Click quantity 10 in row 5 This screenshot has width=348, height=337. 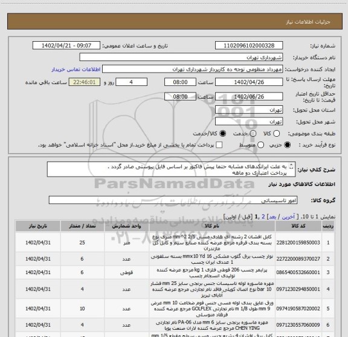pos(82,309)
